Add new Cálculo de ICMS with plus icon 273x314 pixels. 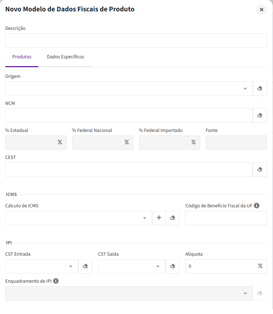coord(159,218)
